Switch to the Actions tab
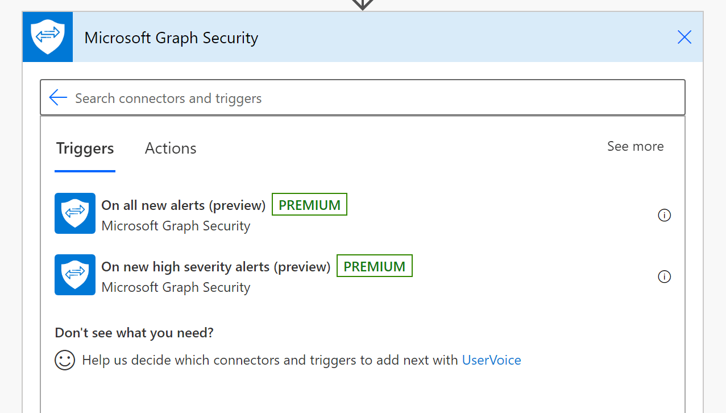The width and height of the screenshot is (726, 413). pyautogui.click(x=171, y=148)
